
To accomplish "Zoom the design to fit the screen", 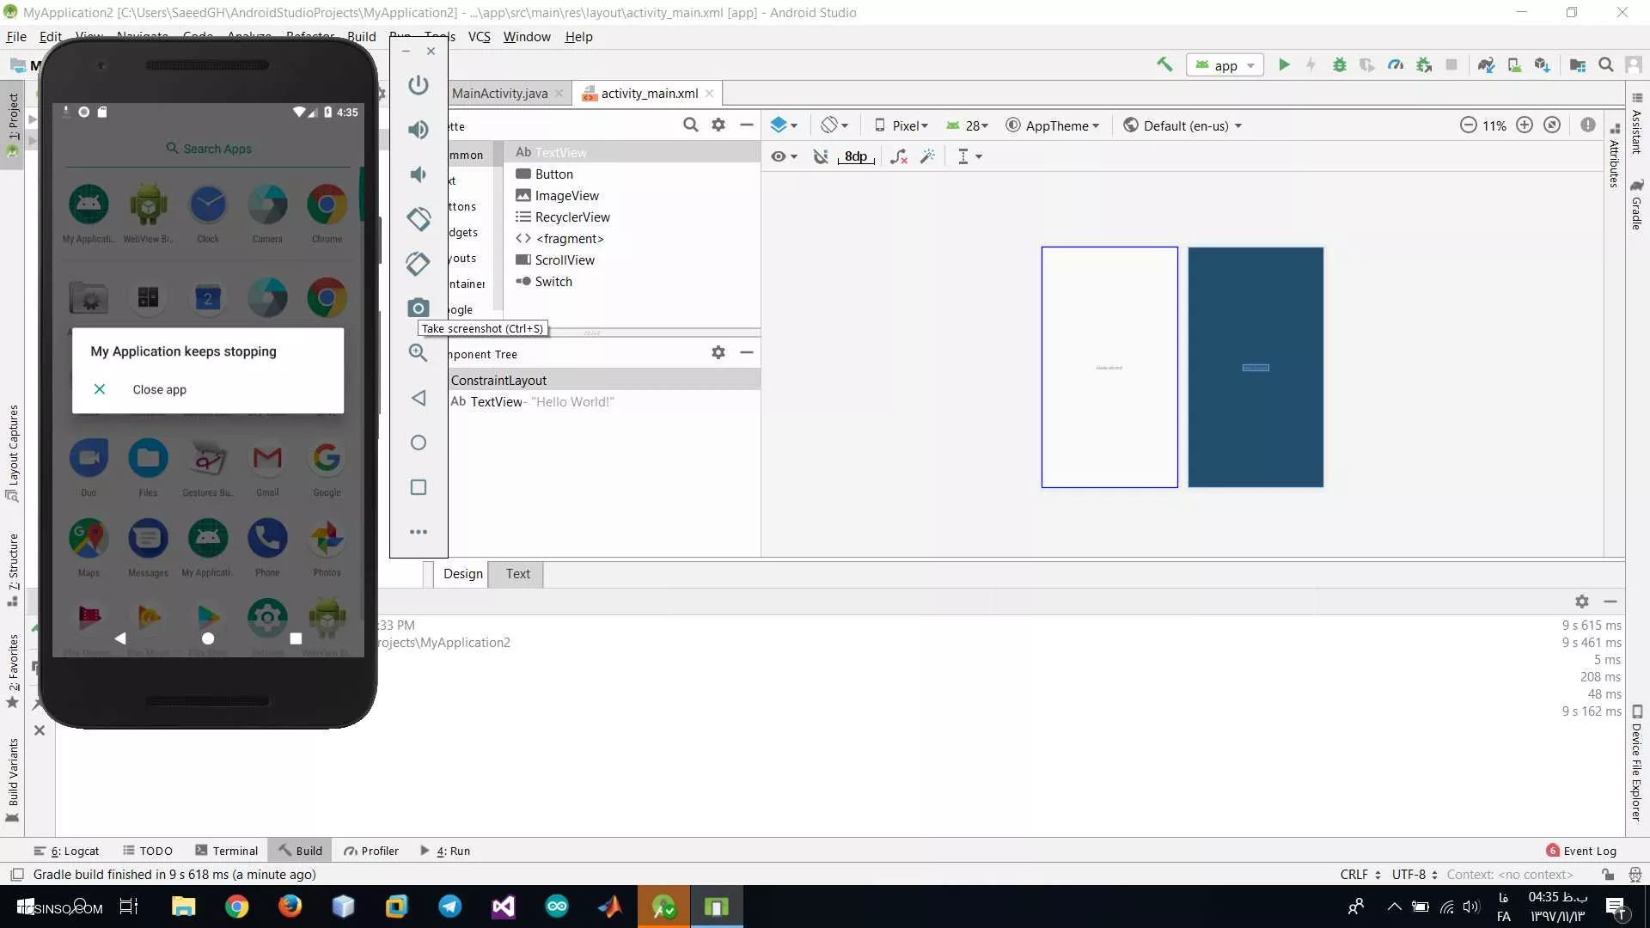I will click(x=1552, y=125).
